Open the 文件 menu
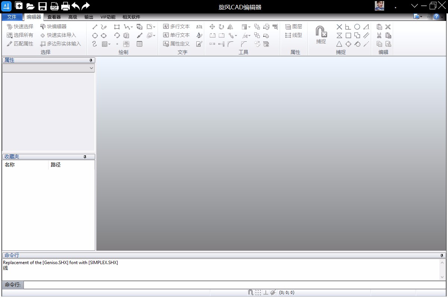 (x=12, y=17)
